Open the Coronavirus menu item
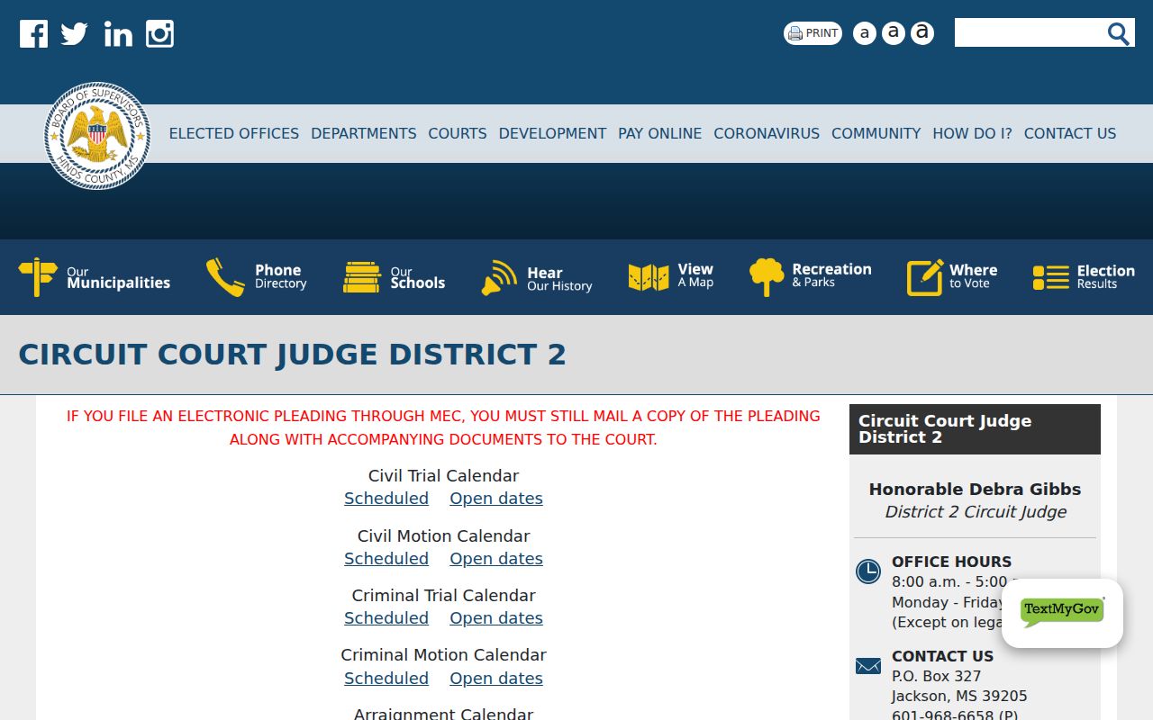1153x720 pixels. (x=767, y=133)
